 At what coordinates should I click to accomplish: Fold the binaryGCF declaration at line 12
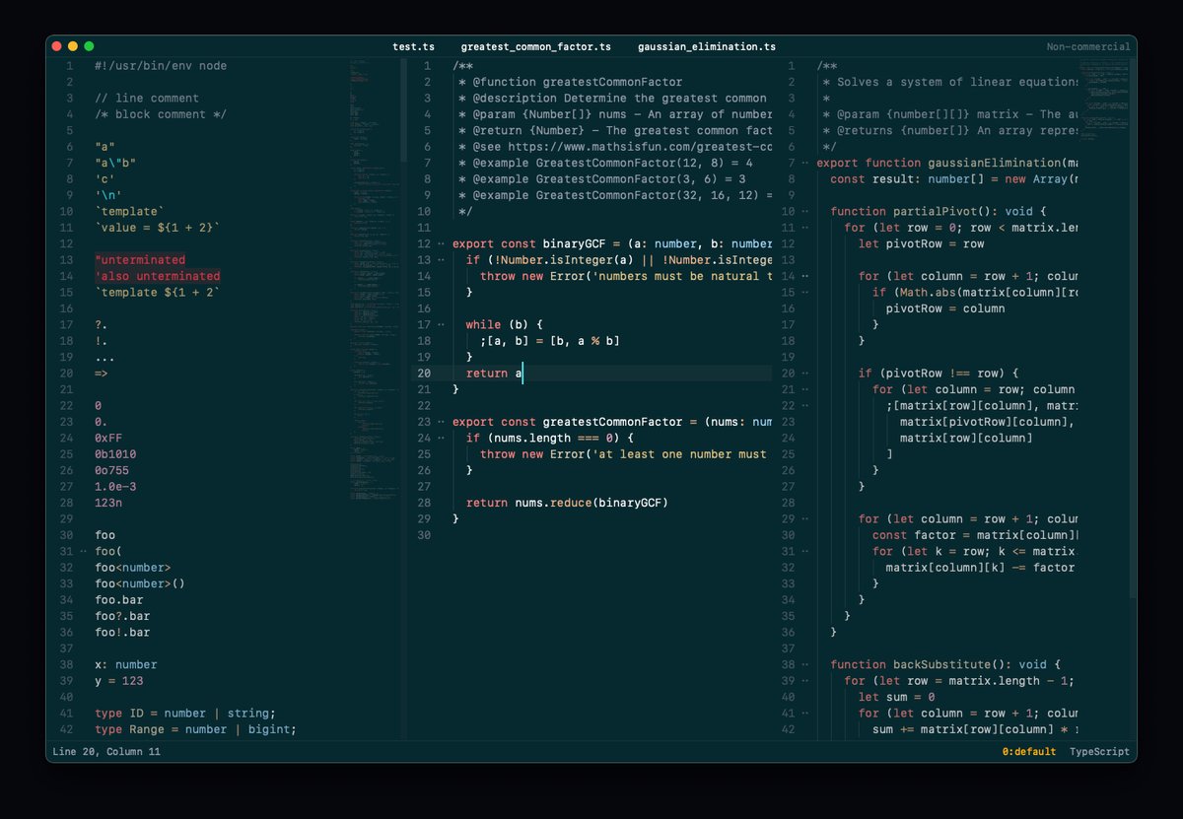click(x=441, y=244)
